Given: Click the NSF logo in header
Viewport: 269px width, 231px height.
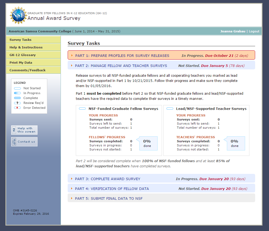Looking at the screenshot, I should click(x=18, y=16).
